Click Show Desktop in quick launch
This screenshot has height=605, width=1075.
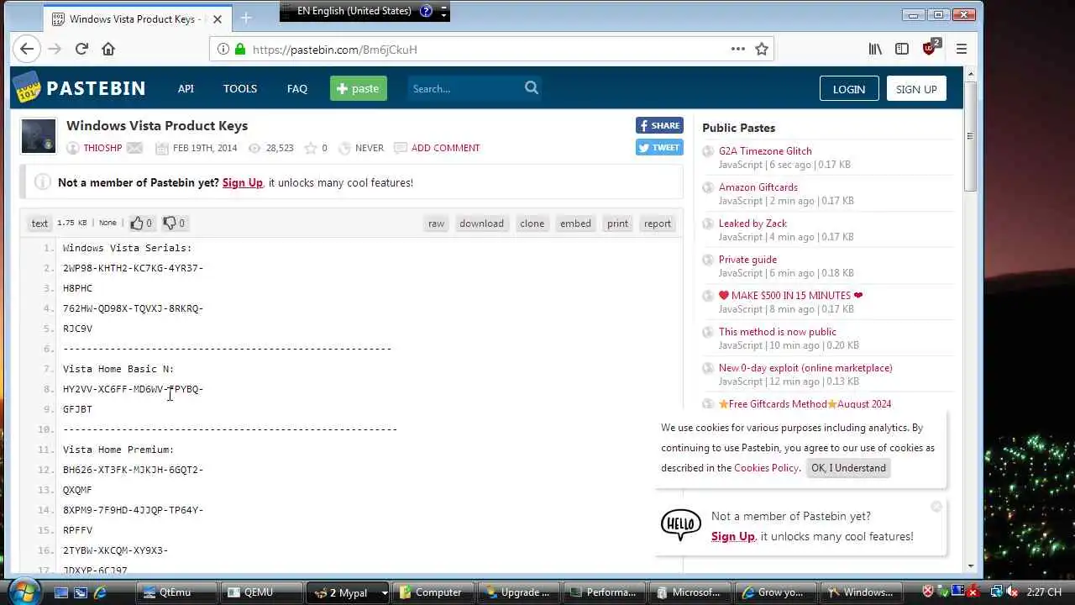(x=61, y=592)
